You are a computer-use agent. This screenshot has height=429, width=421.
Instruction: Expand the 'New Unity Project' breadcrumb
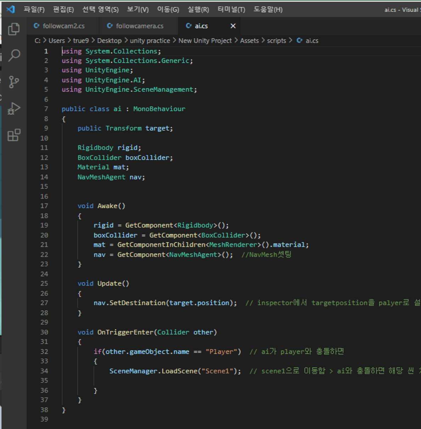[x=205, y=41]
